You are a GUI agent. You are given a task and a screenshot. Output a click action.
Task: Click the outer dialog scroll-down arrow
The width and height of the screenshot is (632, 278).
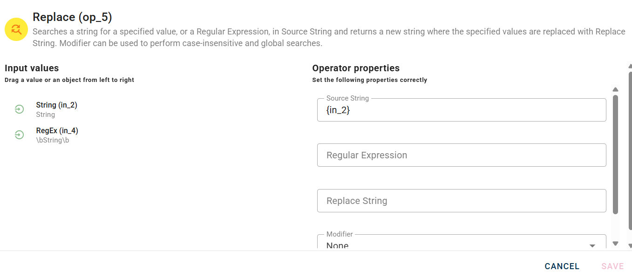click(630, 246)
